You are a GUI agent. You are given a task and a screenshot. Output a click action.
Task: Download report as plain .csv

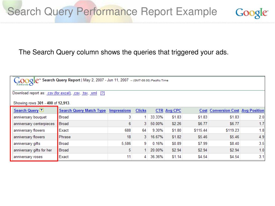[77, 93]
